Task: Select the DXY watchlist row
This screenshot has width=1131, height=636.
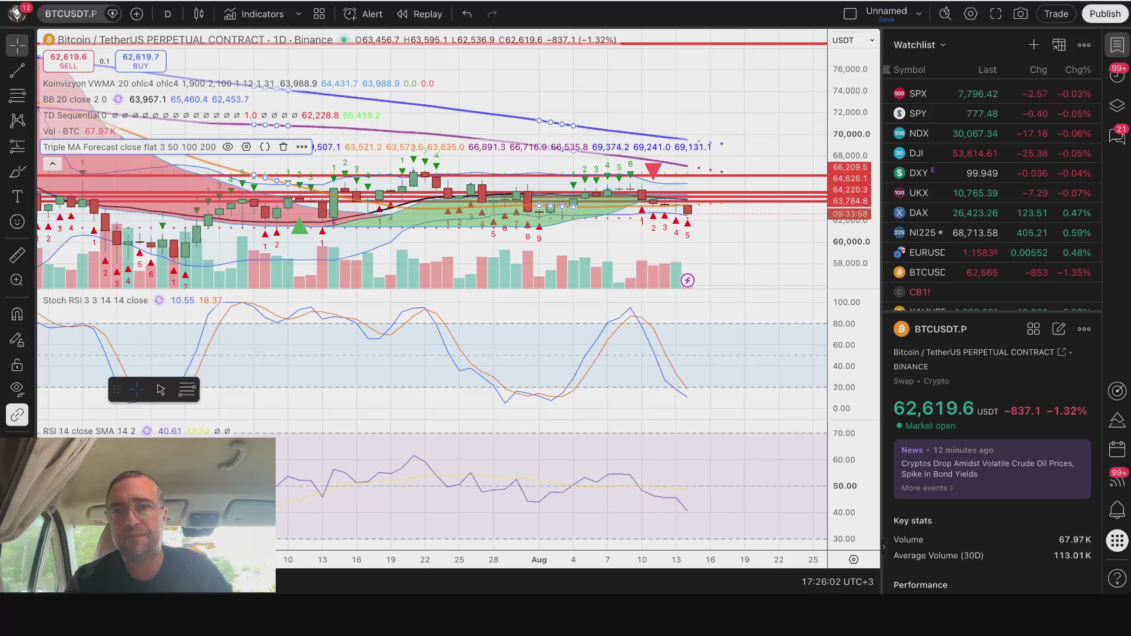Action: click(x=992, y=174)
